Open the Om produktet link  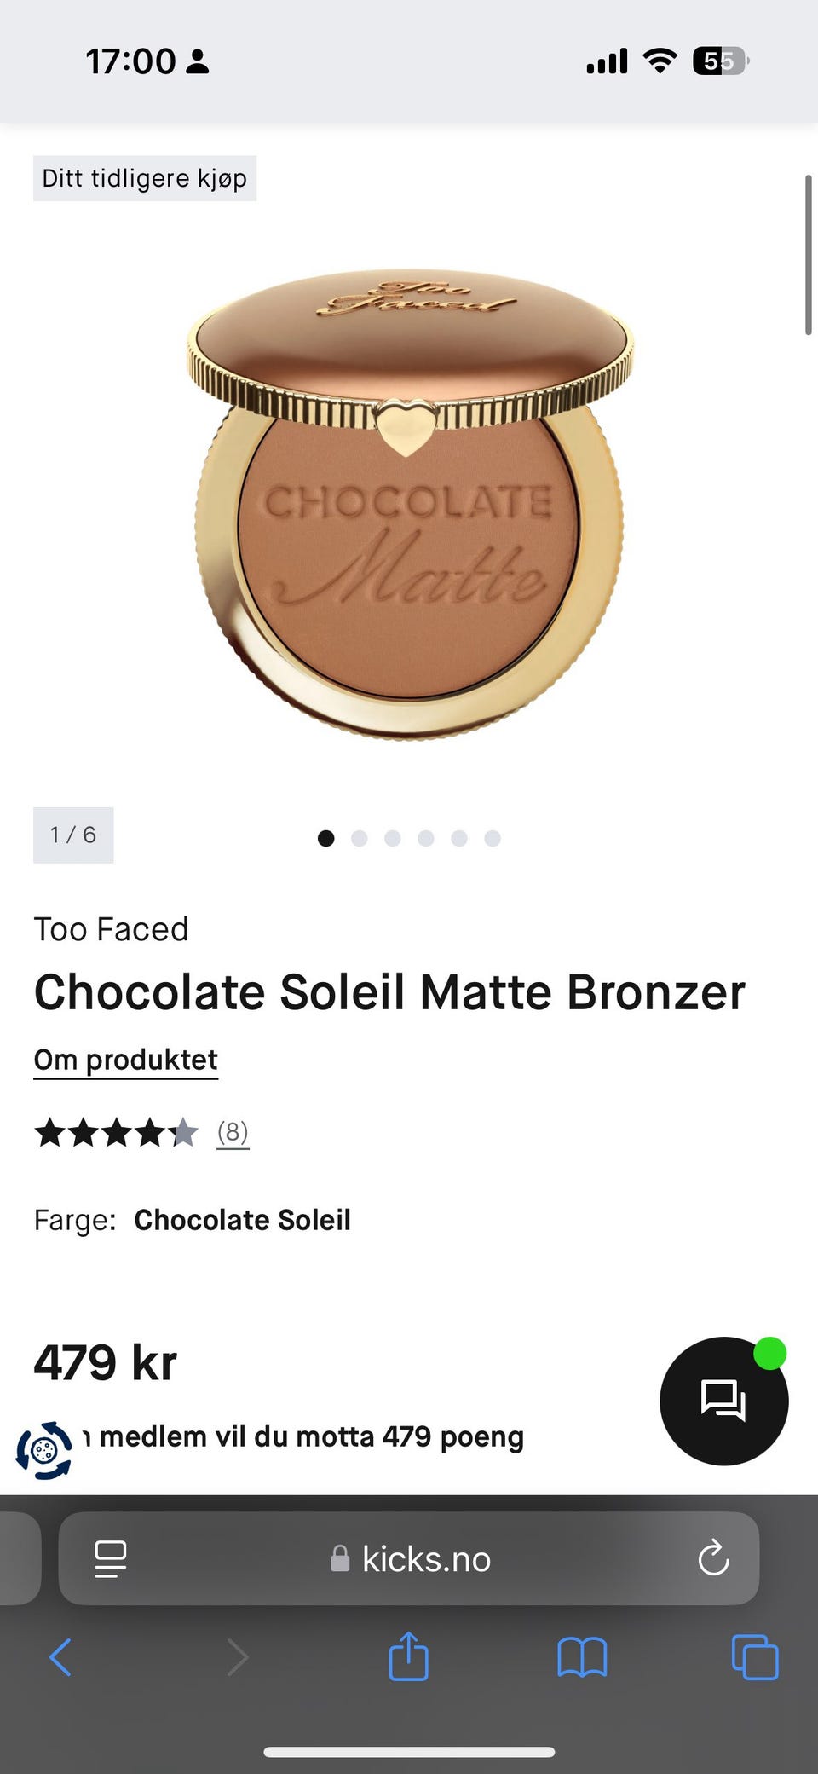(x=126, y=1060)
